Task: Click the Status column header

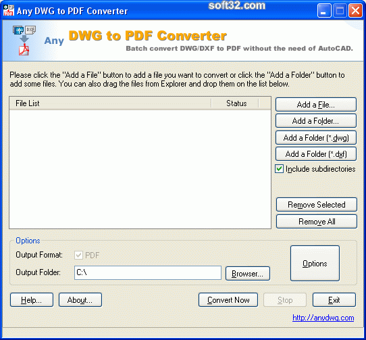Action: (x=235, y=103)
